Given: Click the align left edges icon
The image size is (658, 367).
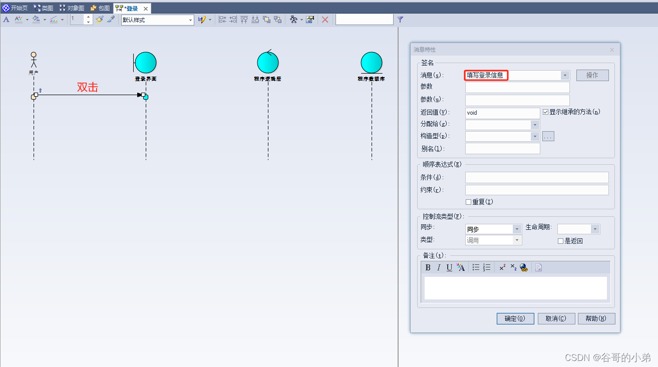Looking at the screenshot, I should (x=223, y=20).
